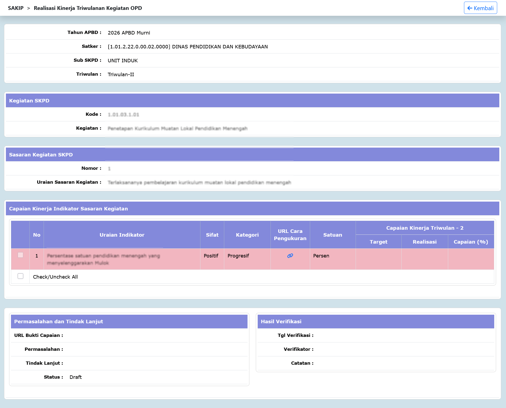This screenshot has width=506, height=408.
Task: Select the Uraian Indikator column header
Action: pyautogui.click(x=122, y=235)
